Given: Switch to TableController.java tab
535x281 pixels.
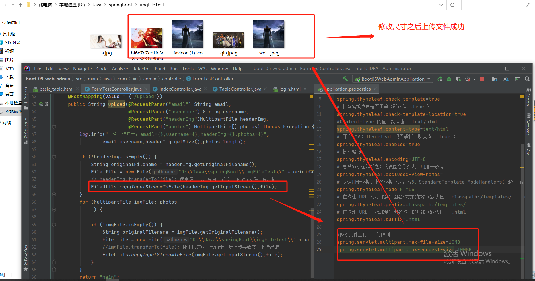Looking at the screenshot, I should click(240, 89).
